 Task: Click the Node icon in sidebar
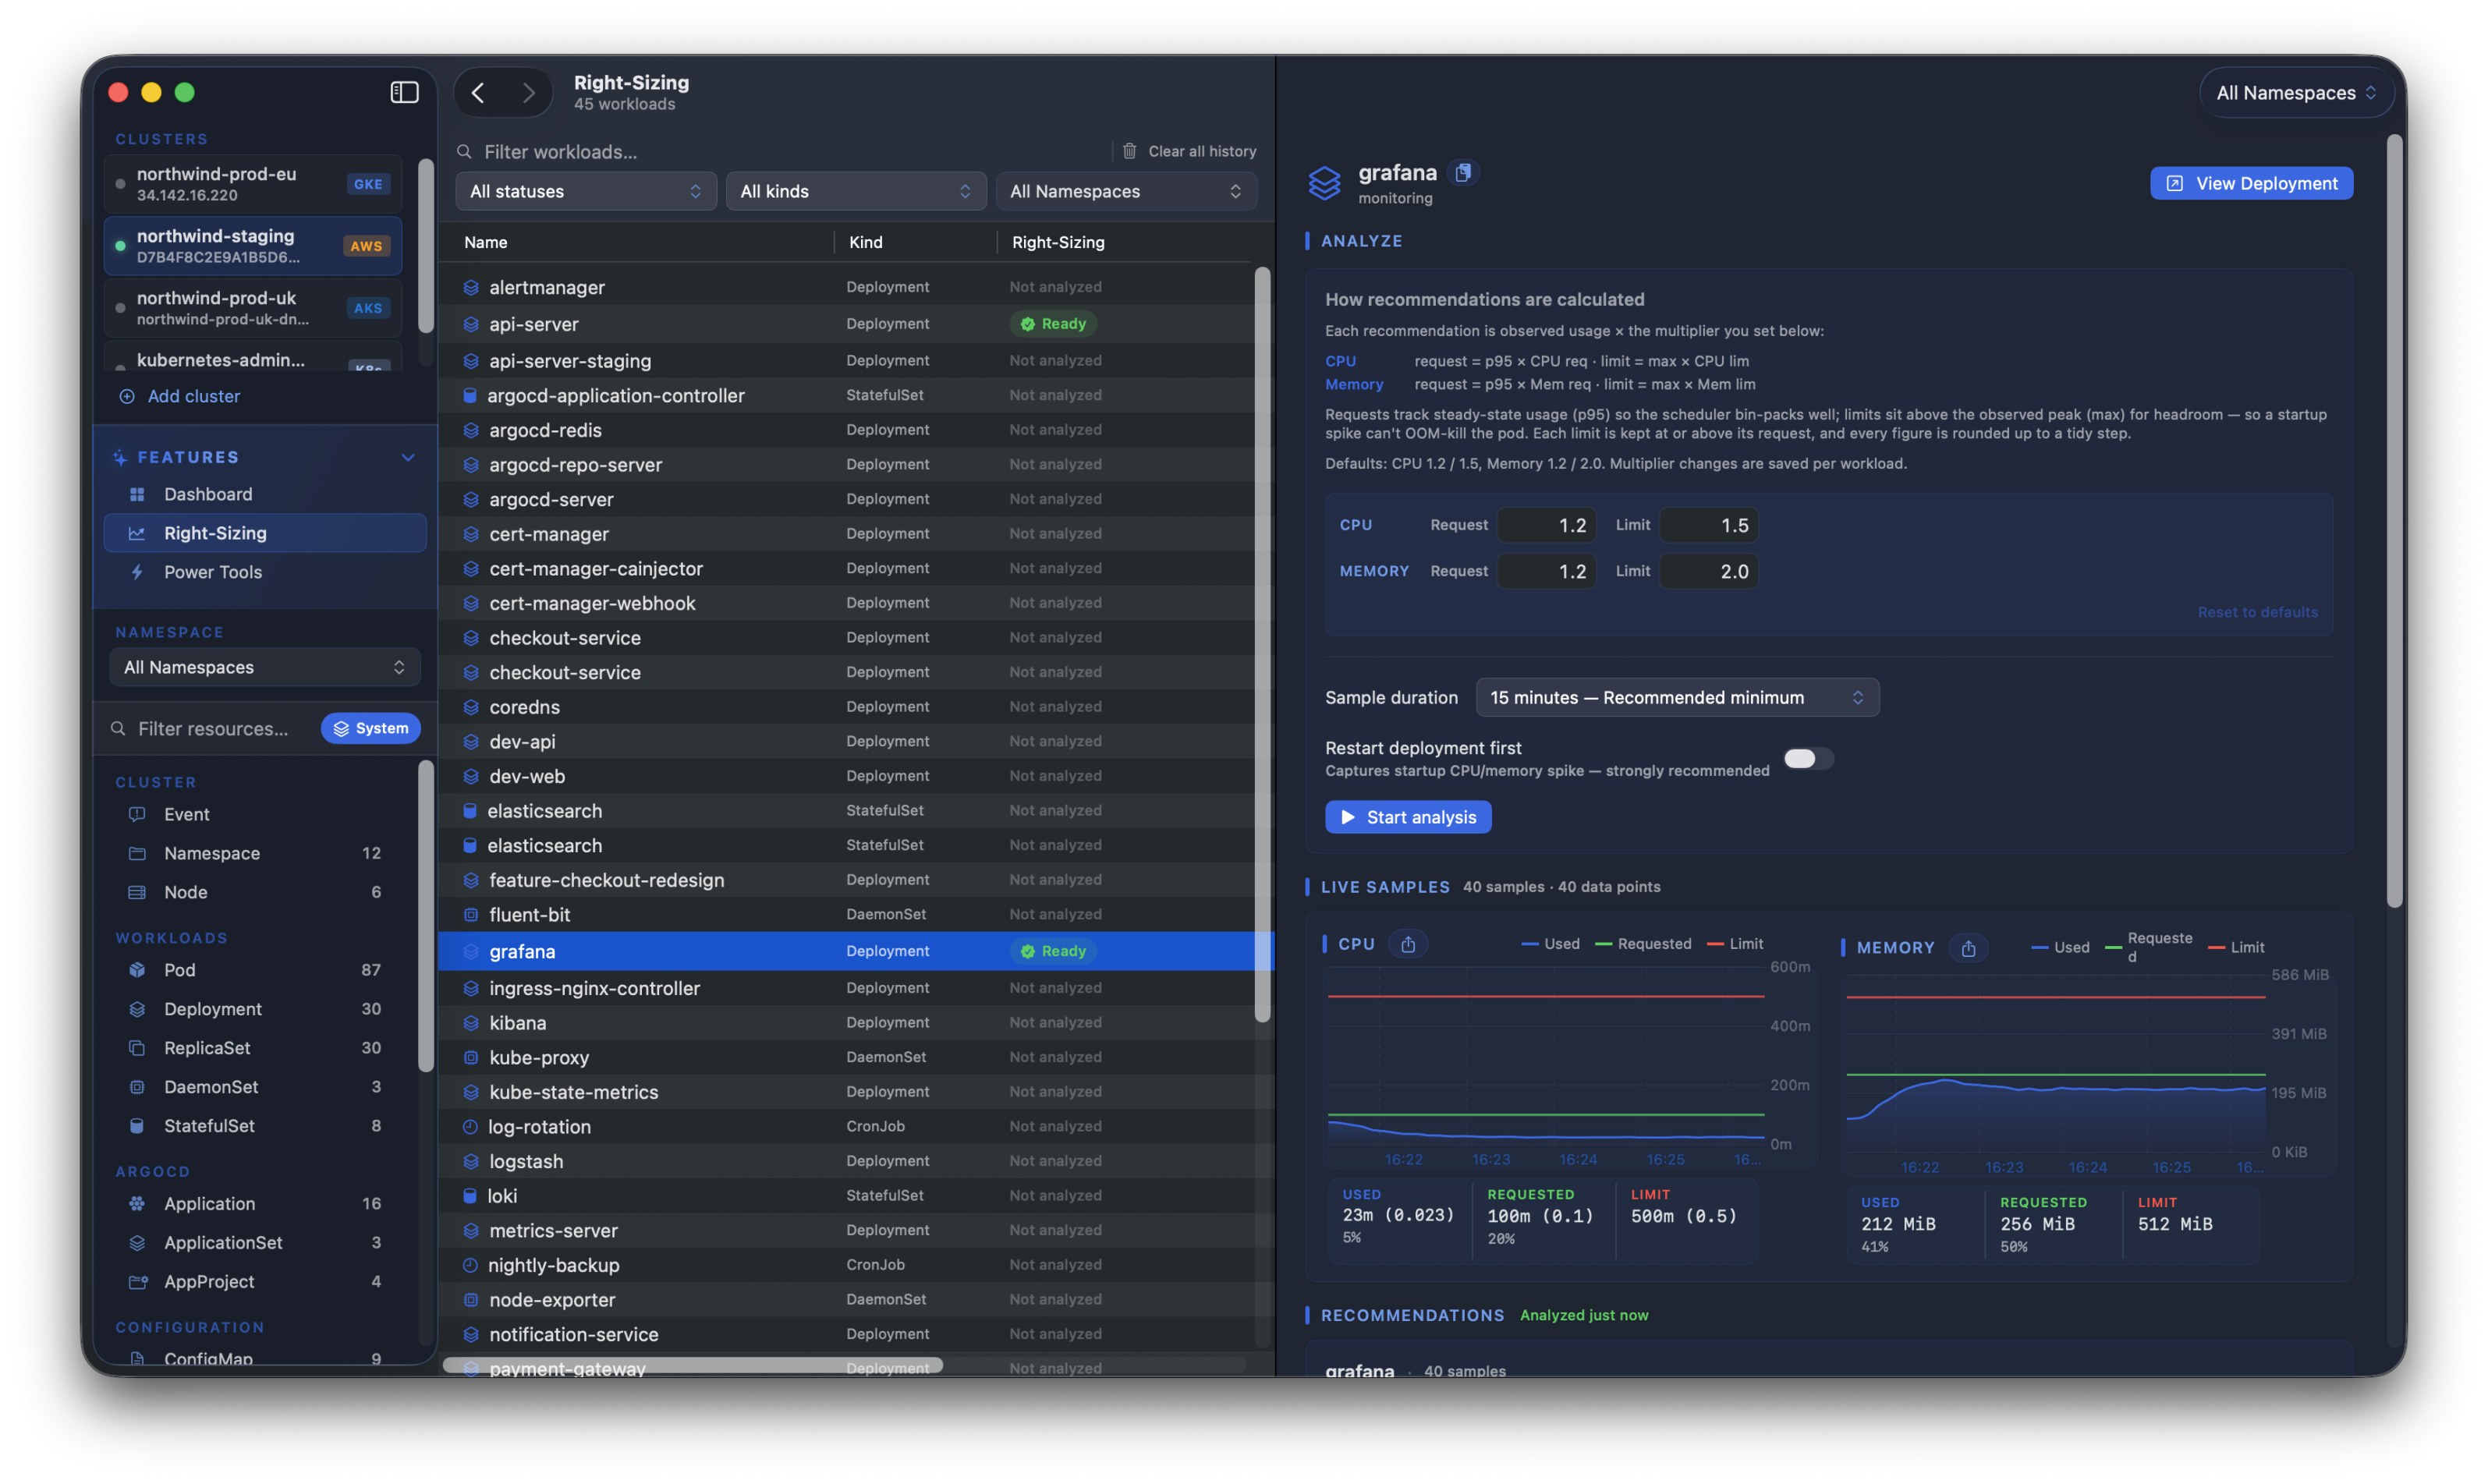pyautogui.click(x=137, y=892)
